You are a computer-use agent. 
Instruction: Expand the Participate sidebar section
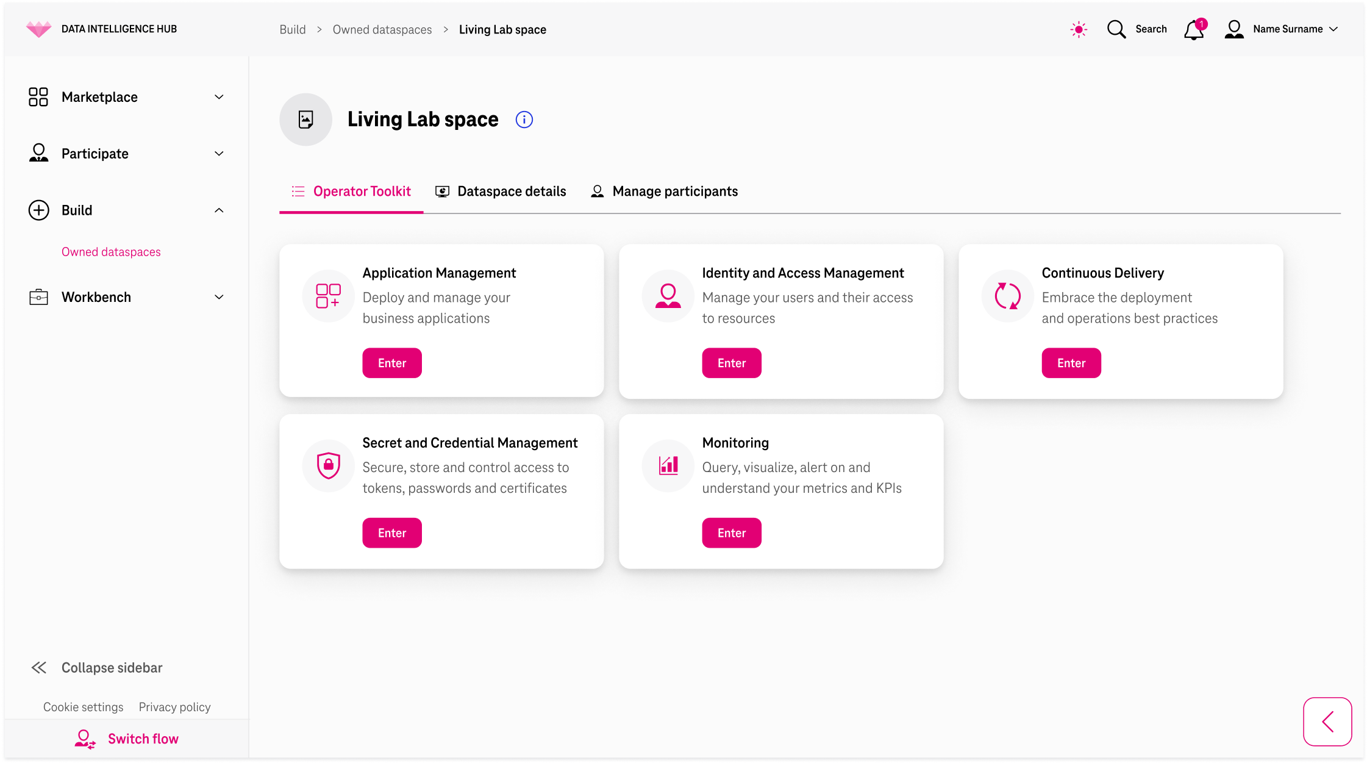(126, 154)
